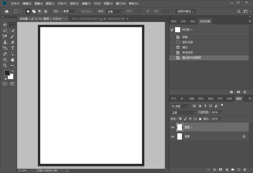253x173 pixels.
Task: Hide the 背景 layer eye icon
Action: (173, 137)
